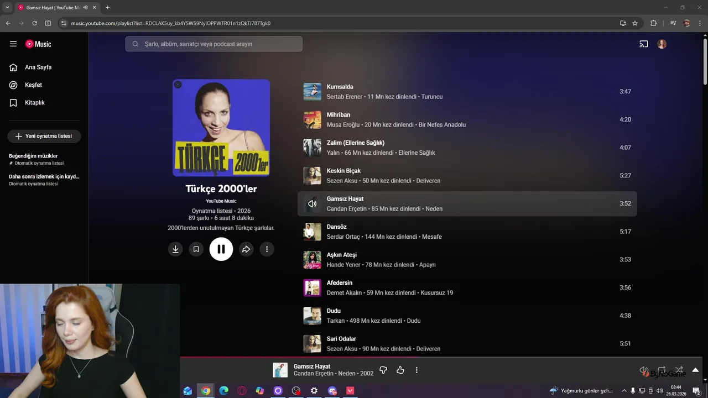This screenshot has height=398, width=708.
Task: Open browser media controls icon
Action: pyautogui.click(x=673, y=23)
